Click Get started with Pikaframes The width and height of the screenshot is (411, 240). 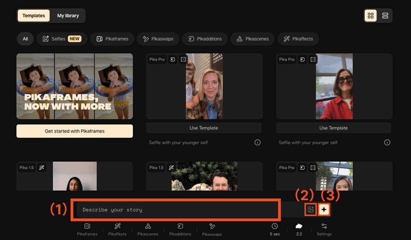click(x=75, y=131)
